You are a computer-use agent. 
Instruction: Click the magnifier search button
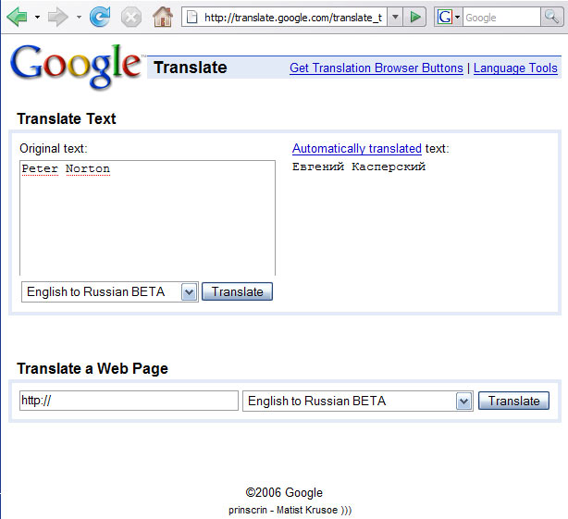click(551, 17)
